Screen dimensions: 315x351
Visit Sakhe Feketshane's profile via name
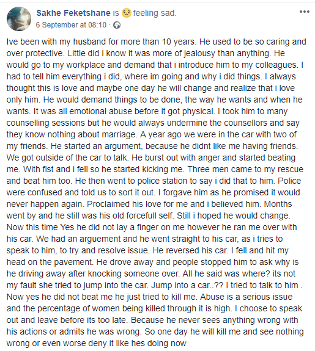[x=73, y=13]
